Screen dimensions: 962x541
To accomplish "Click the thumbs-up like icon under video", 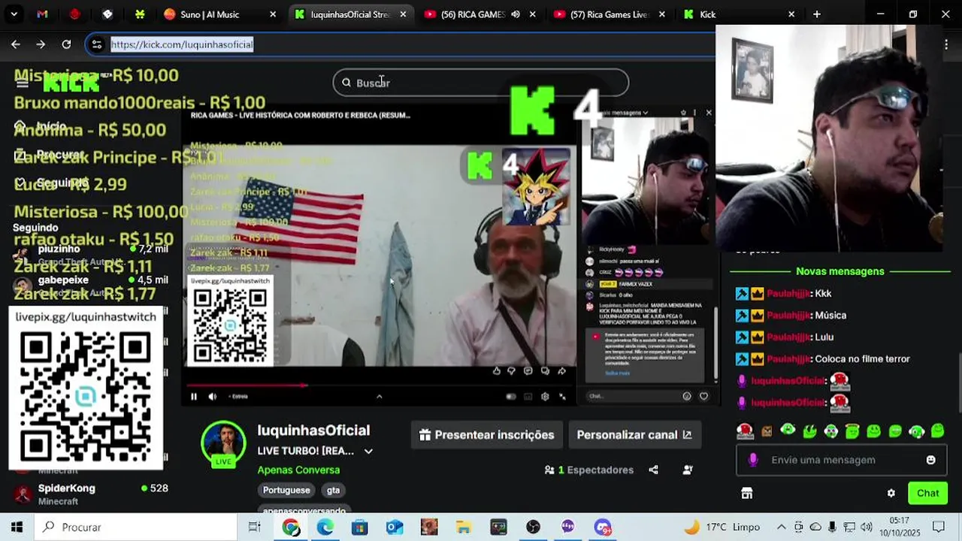I will pyautogui.click(x=496, y=370).
